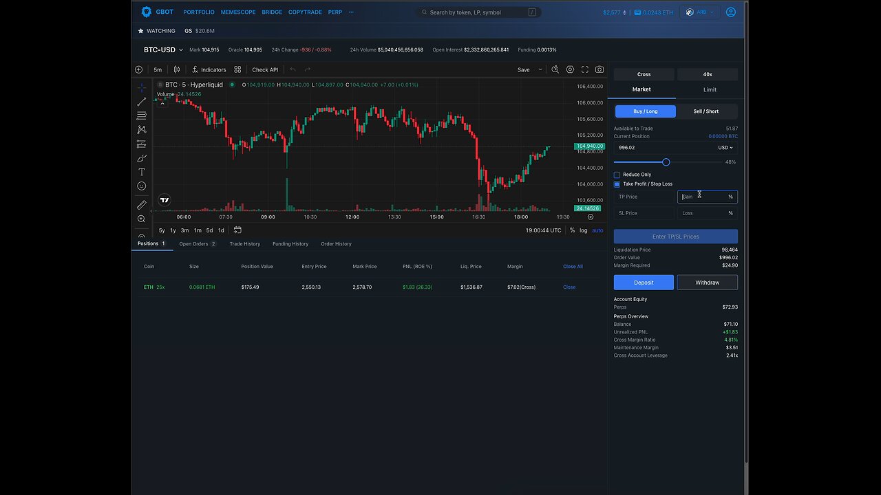Select the trend line drawing tool
The height and width of the screenshot is (495, 881).
coord(141,102)
